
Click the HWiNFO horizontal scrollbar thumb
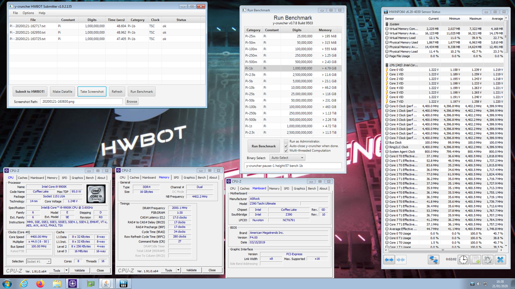pos(443,250)
